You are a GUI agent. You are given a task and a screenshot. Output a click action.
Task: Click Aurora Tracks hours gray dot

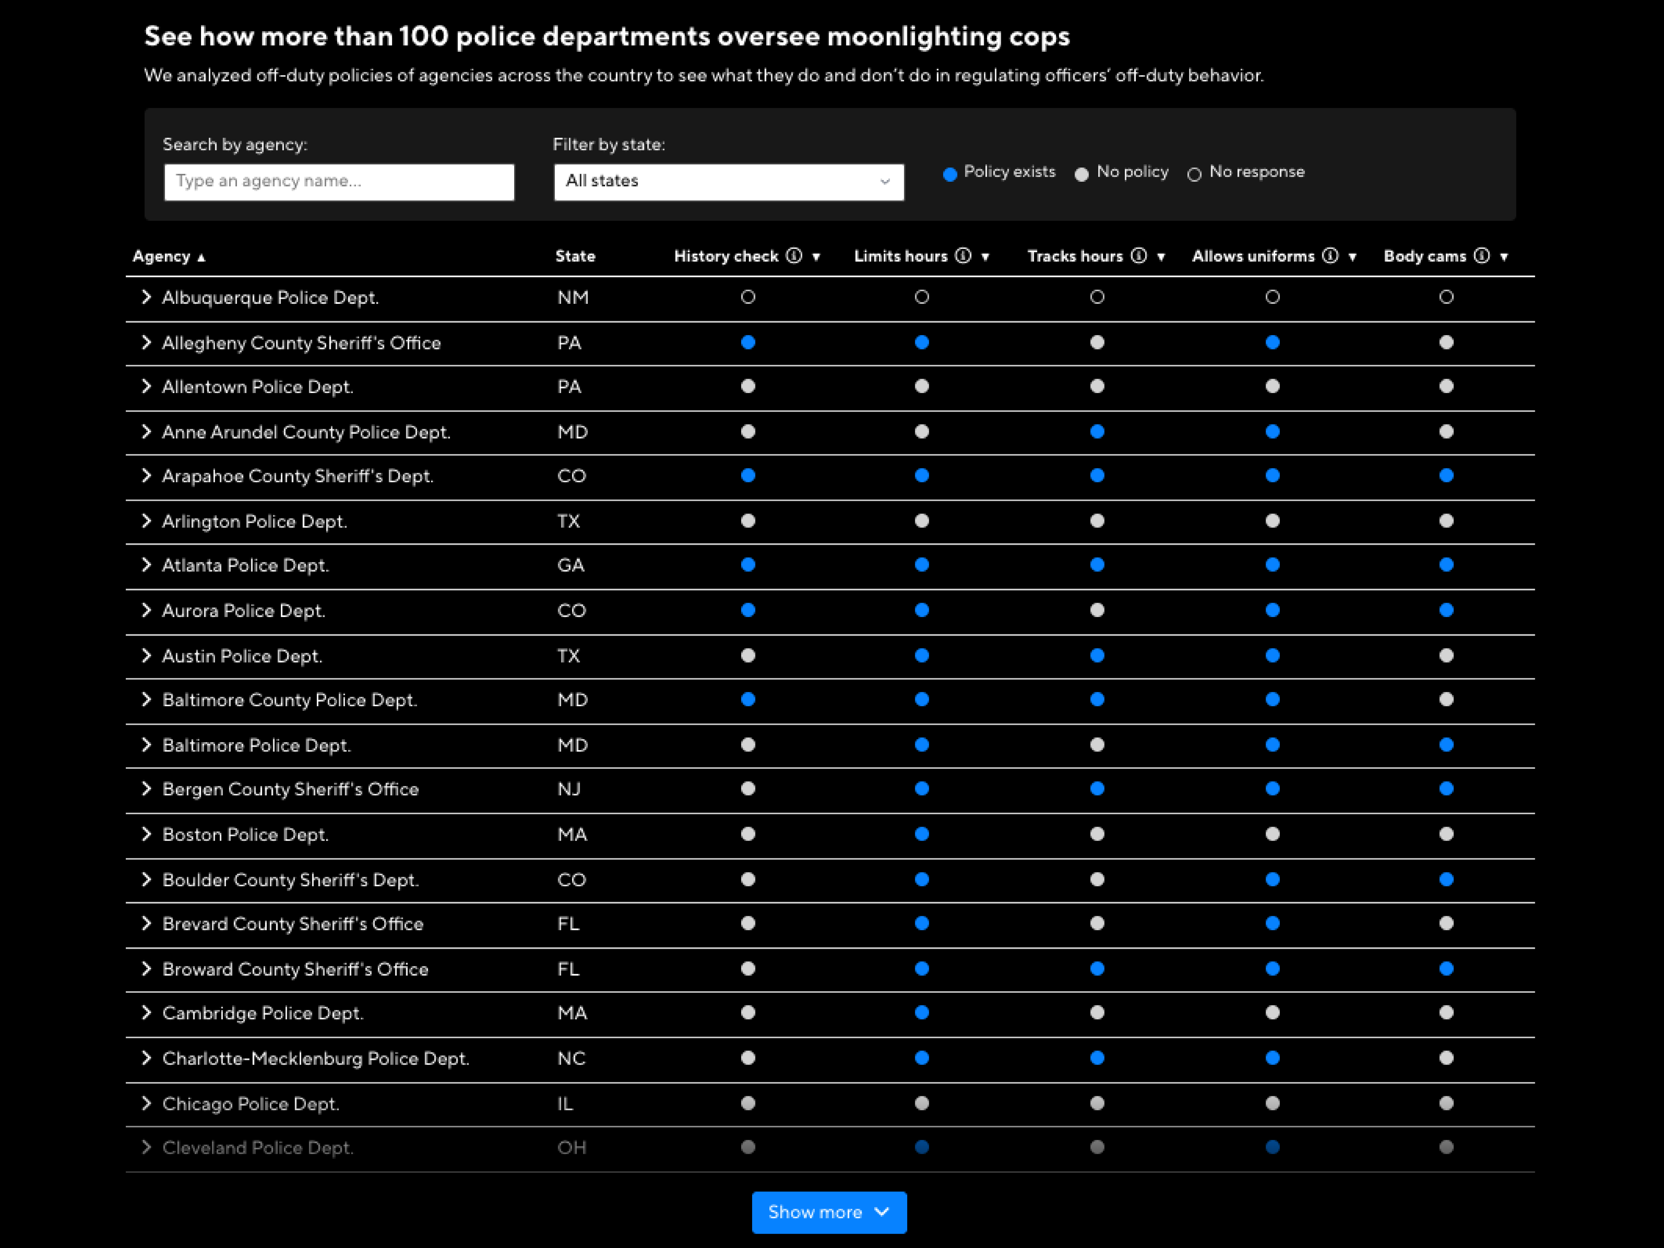tap(1097, 610)
